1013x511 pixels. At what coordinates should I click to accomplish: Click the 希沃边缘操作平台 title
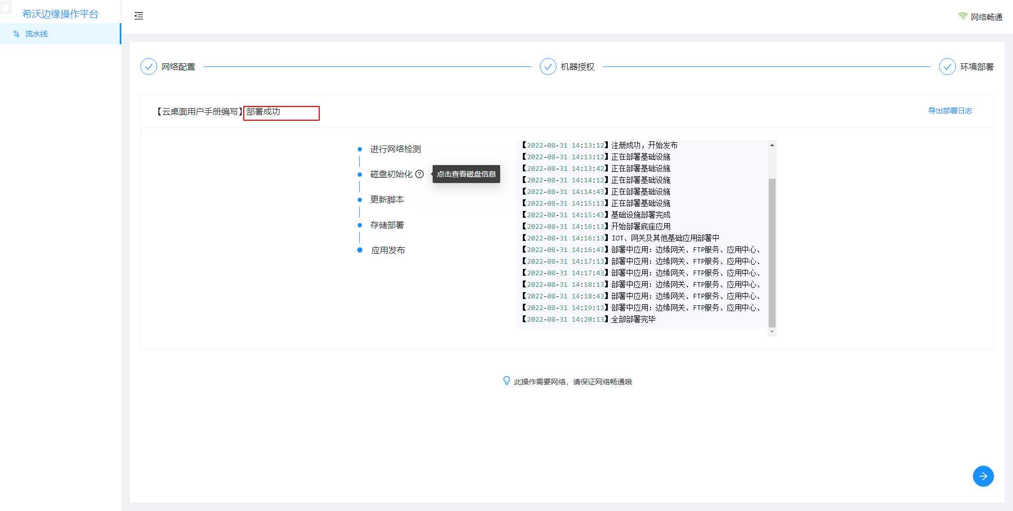pyautogui.click(x=60, y=14)
